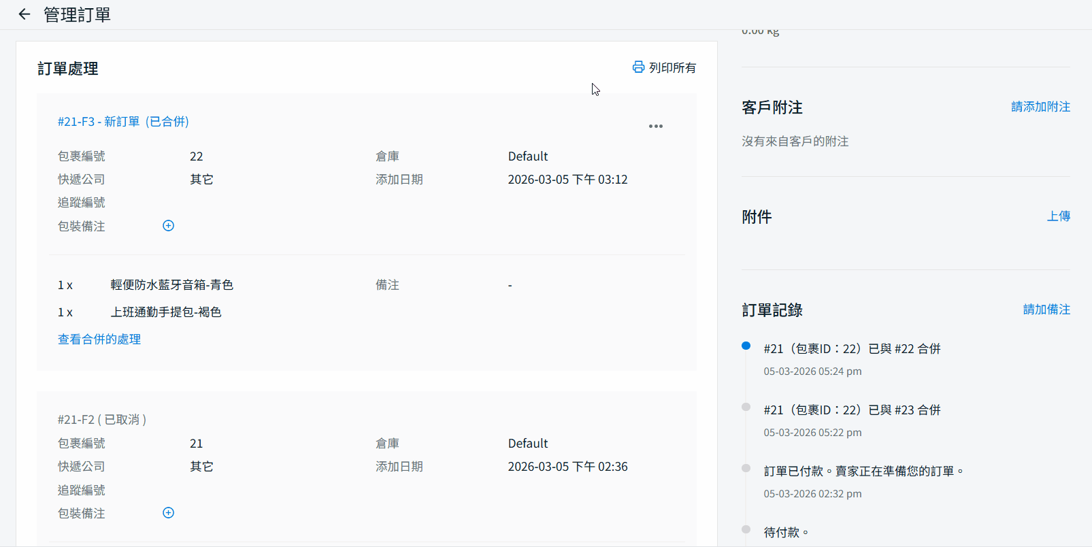Click the timeline dot beside 訂單已付款 entry
The image size is (1092, 547).
(x=746, y=469)
